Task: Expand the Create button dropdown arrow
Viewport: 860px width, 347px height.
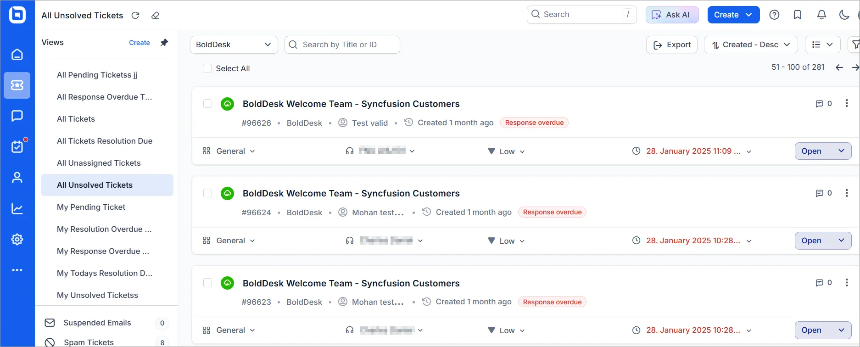Action: 749,15
